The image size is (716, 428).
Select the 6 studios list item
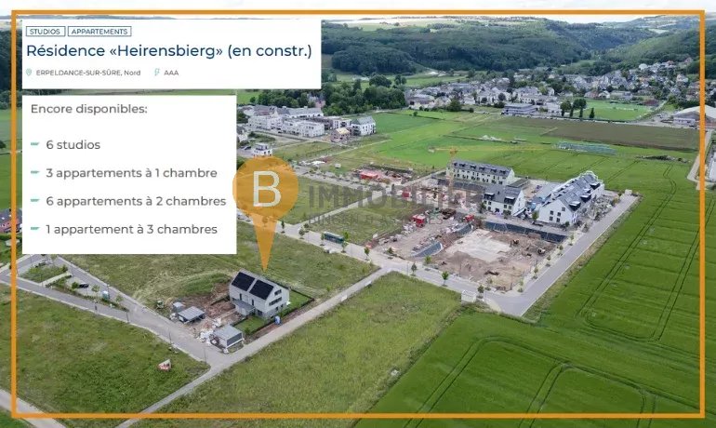pyautogui.click(x=73, y=145)
